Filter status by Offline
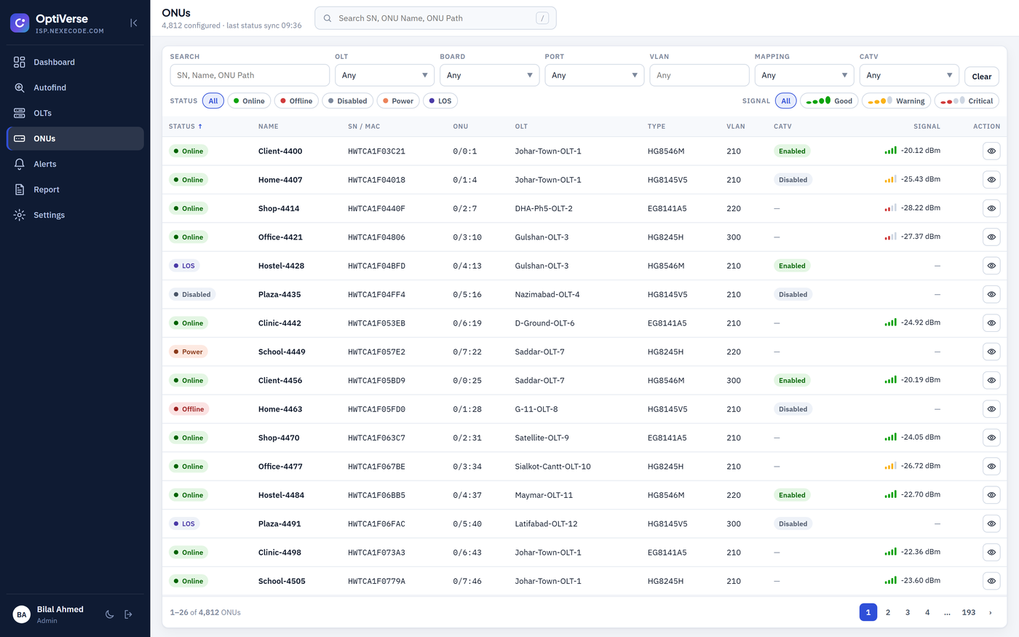Image resolution: width=1019 pixels, height=637 pixels. (x=296, y=101)
